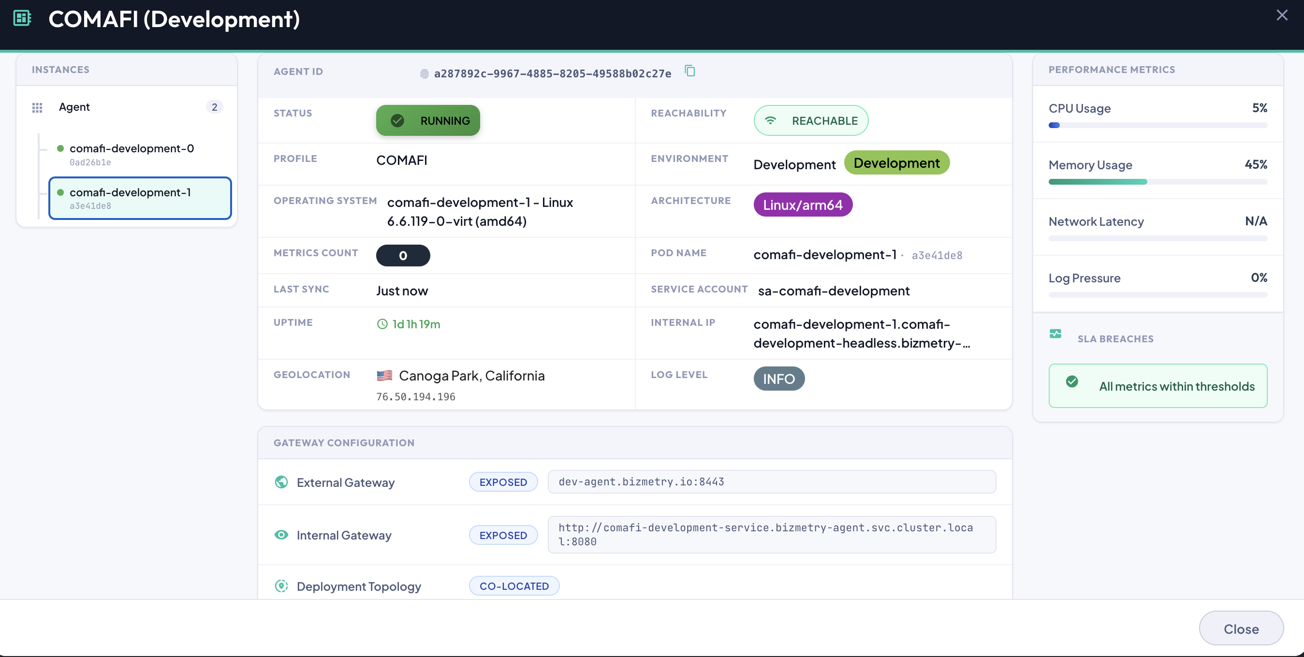The width and height of the screenshot is (1304, 657).
Task: Click the Canoga Park, California location
Action: pyautogui.click(x=471, y=376)
